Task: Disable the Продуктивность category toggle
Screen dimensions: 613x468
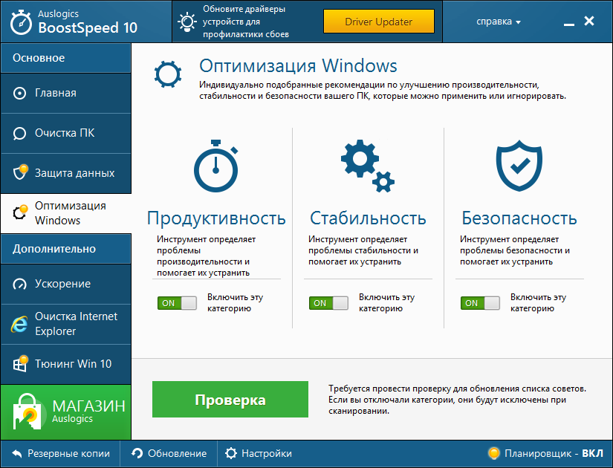Action: 177,303
